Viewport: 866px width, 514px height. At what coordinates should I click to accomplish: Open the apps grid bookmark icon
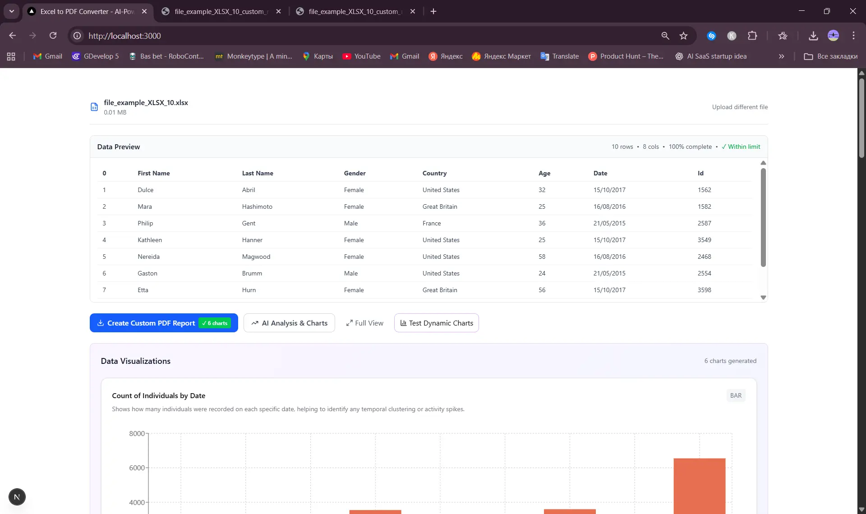[11, 56]
